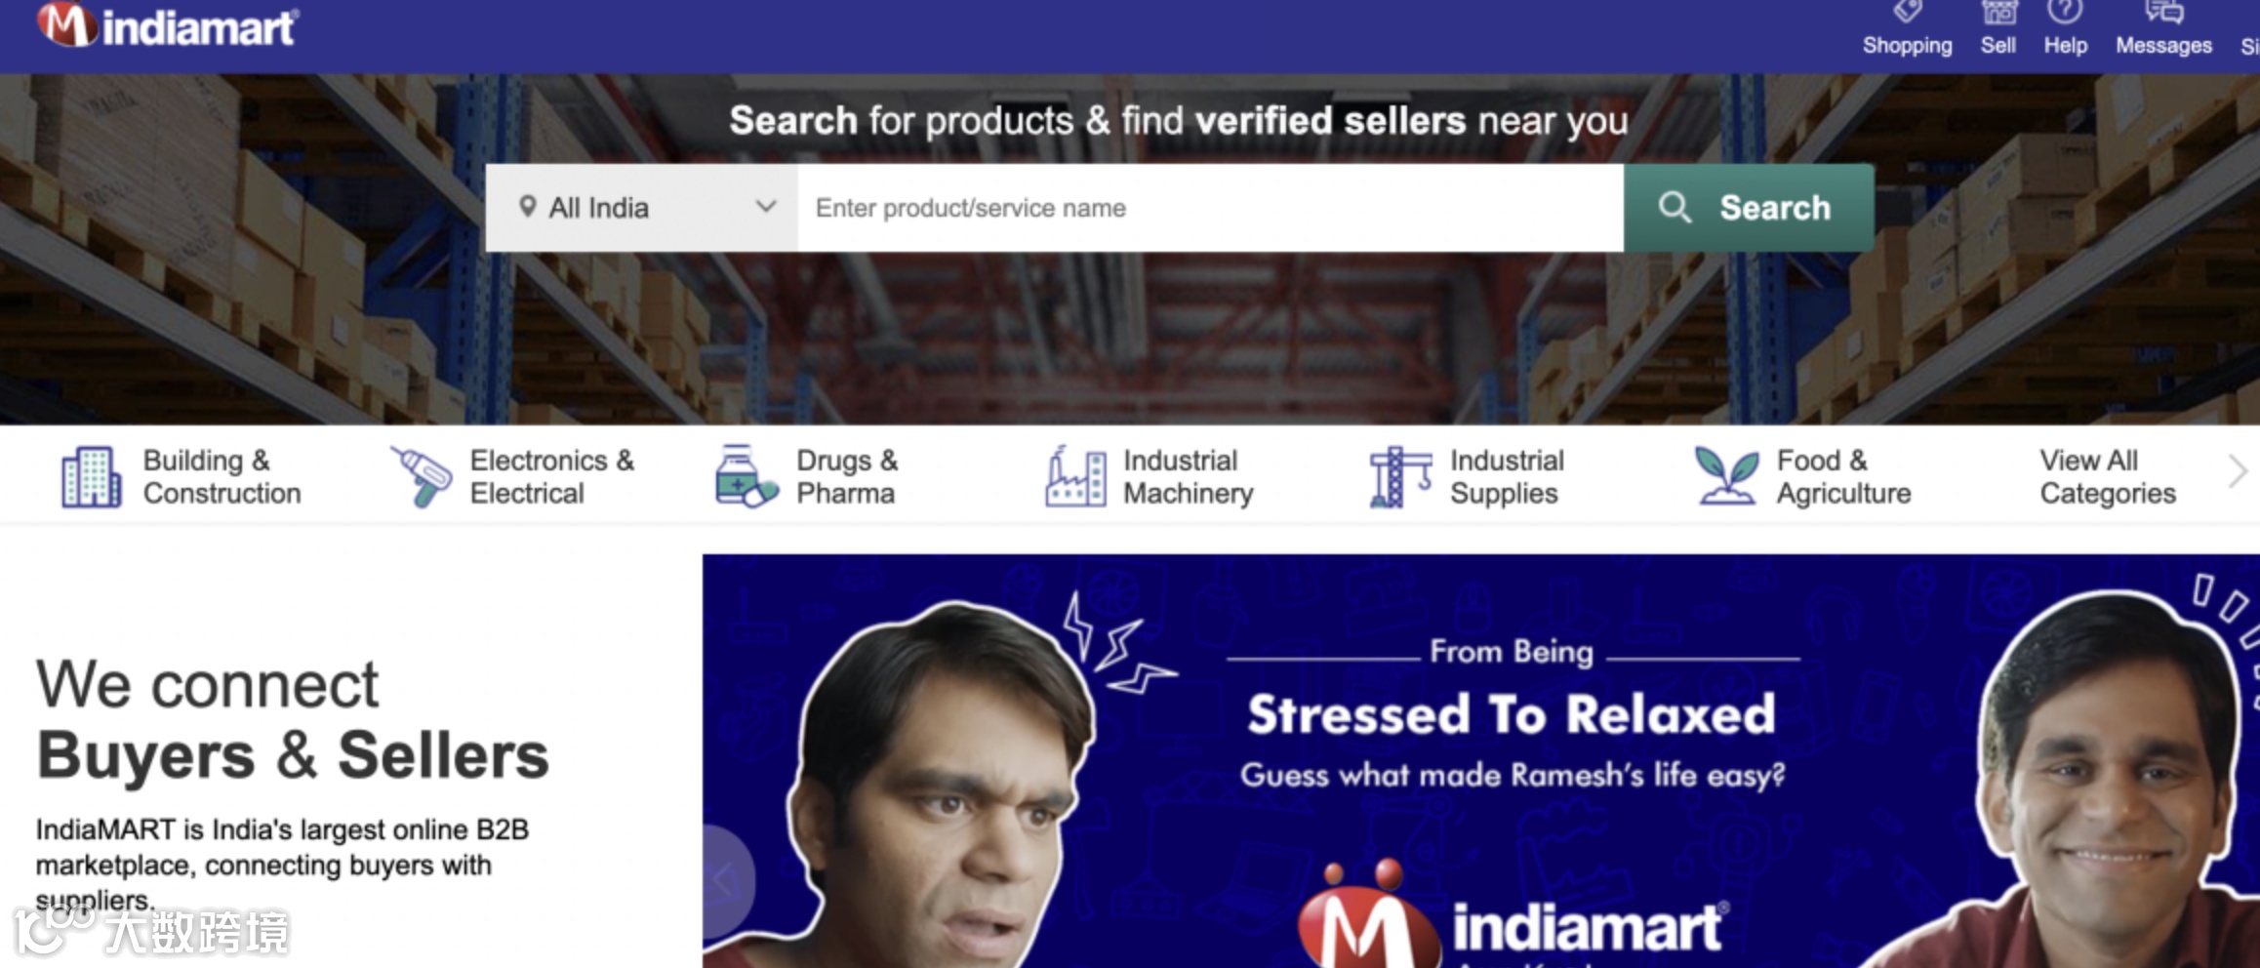Open View All Categories
Viewport: 2260px width, 968px height.
pyautogui.click(x=2107, y=476)
